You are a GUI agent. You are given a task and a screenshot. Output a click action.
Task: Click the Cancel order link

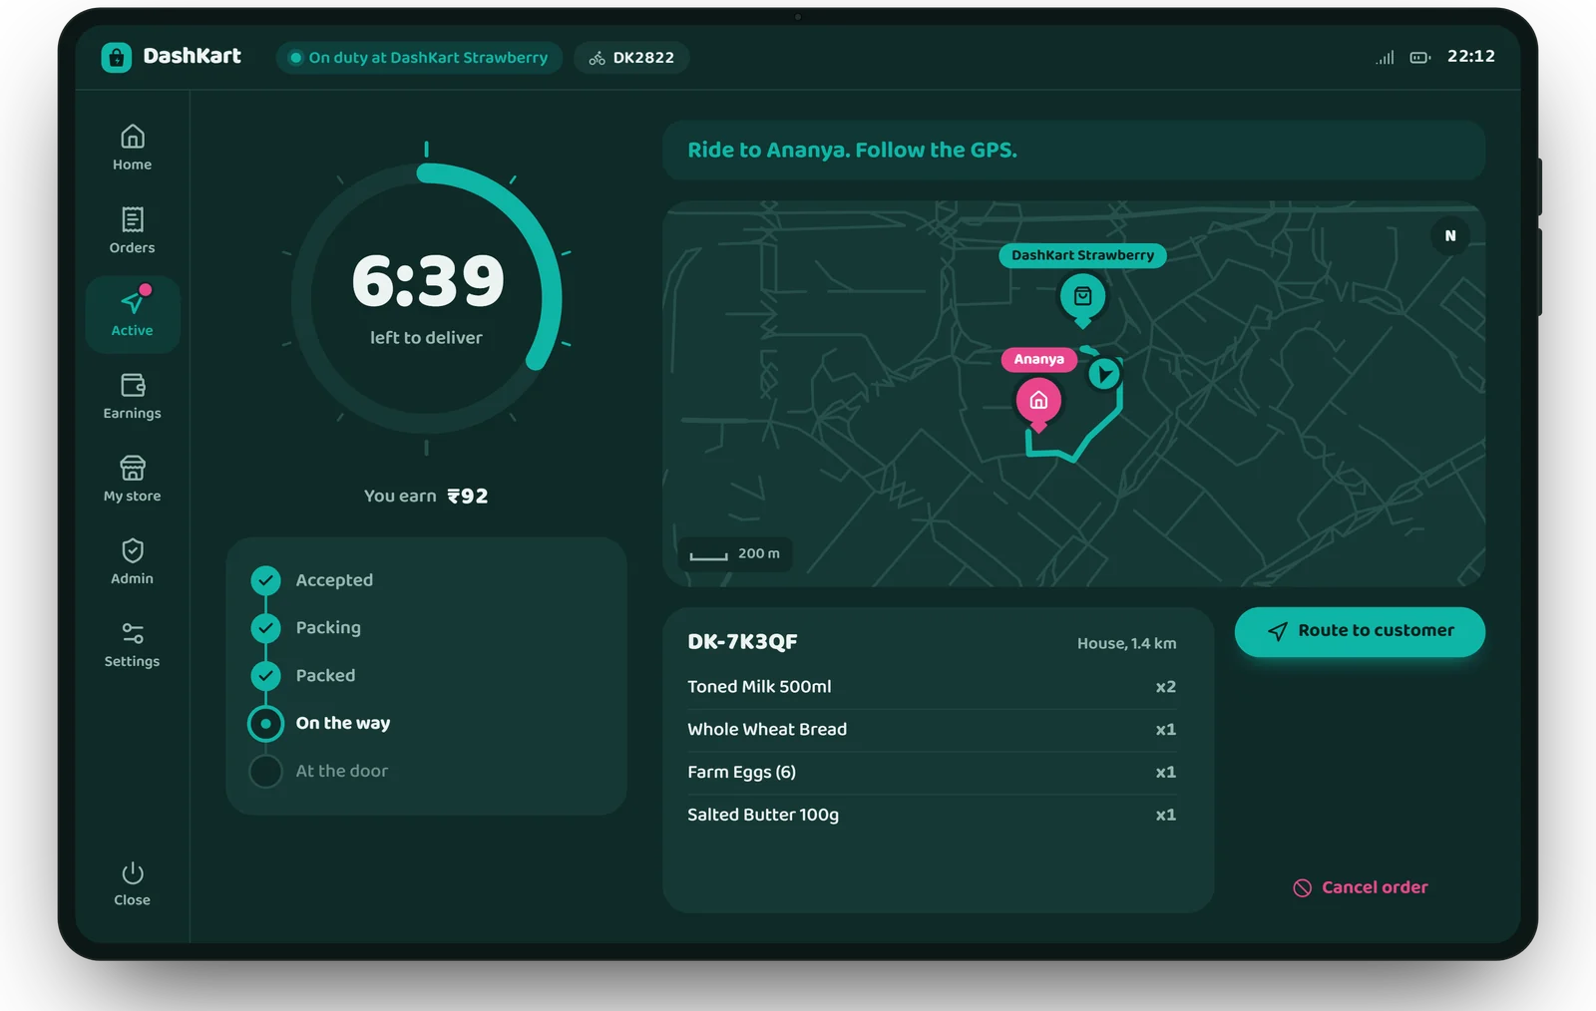pyautogui.click(x=1361, y=887)
